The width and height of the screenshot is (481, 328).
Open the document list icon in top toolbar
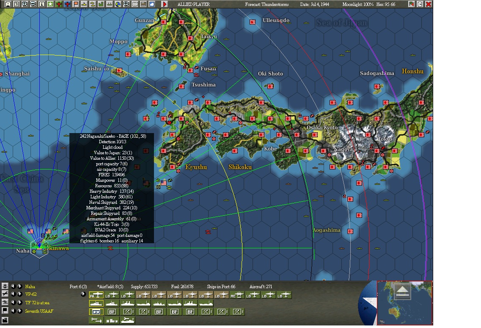(16, 4)
